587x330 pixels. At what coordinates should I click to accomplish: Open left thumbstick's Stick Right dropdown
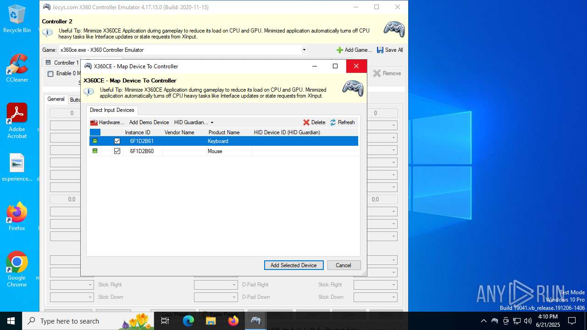(x=72, y=285)
